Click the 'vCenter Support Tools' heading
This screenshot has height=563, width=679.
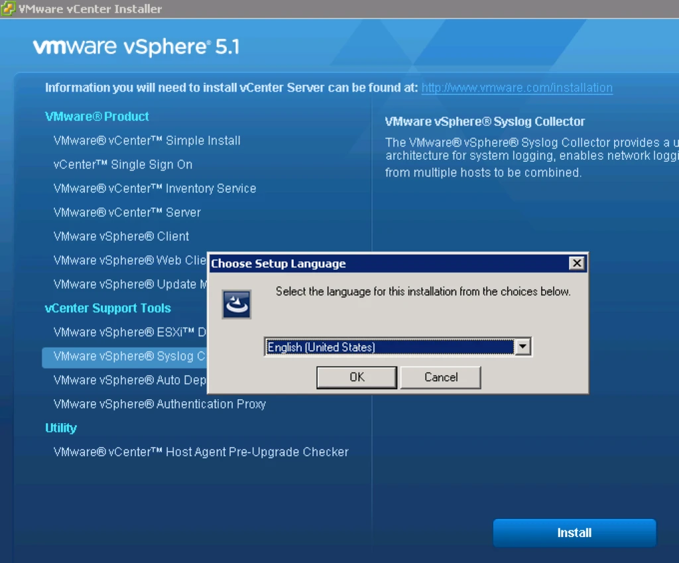[x=108, y=308]
